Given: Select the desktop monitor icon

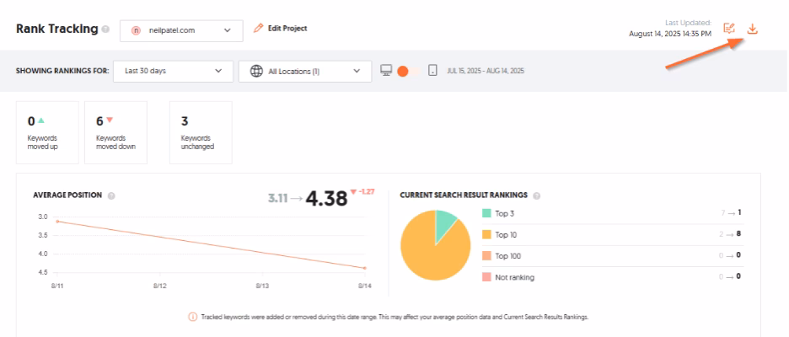Looking at the screenshot, I should 386,71.
